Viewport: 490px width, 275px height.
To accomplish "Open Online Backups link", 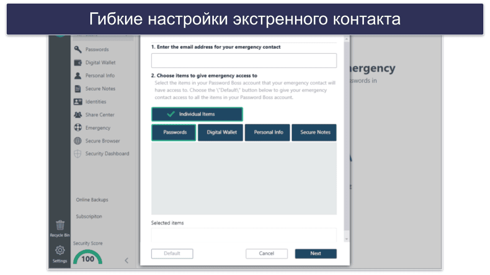I will 92,200.
